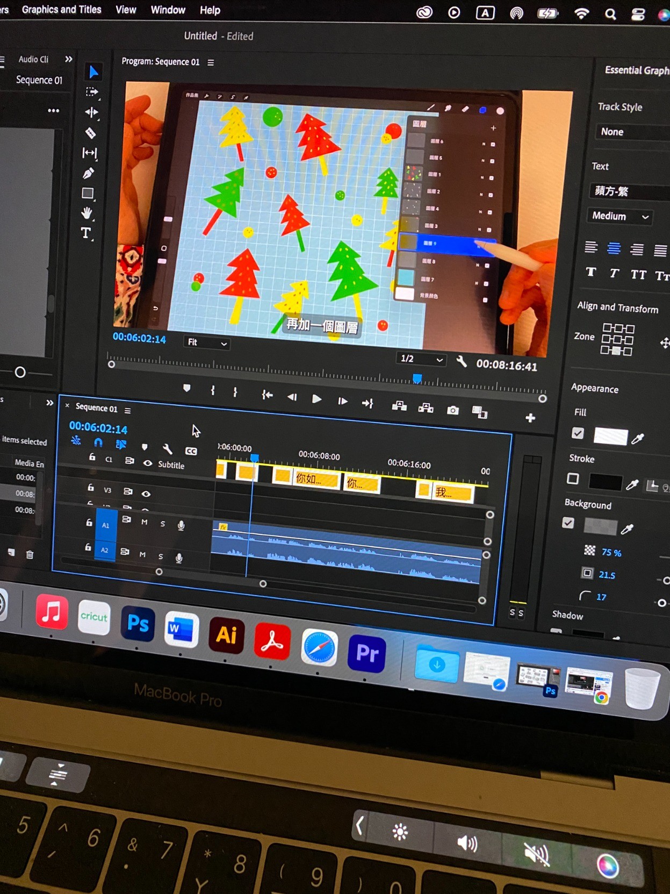Expand the Medium font weight dropdown
The image size is (670, 894).
point(619,216)
